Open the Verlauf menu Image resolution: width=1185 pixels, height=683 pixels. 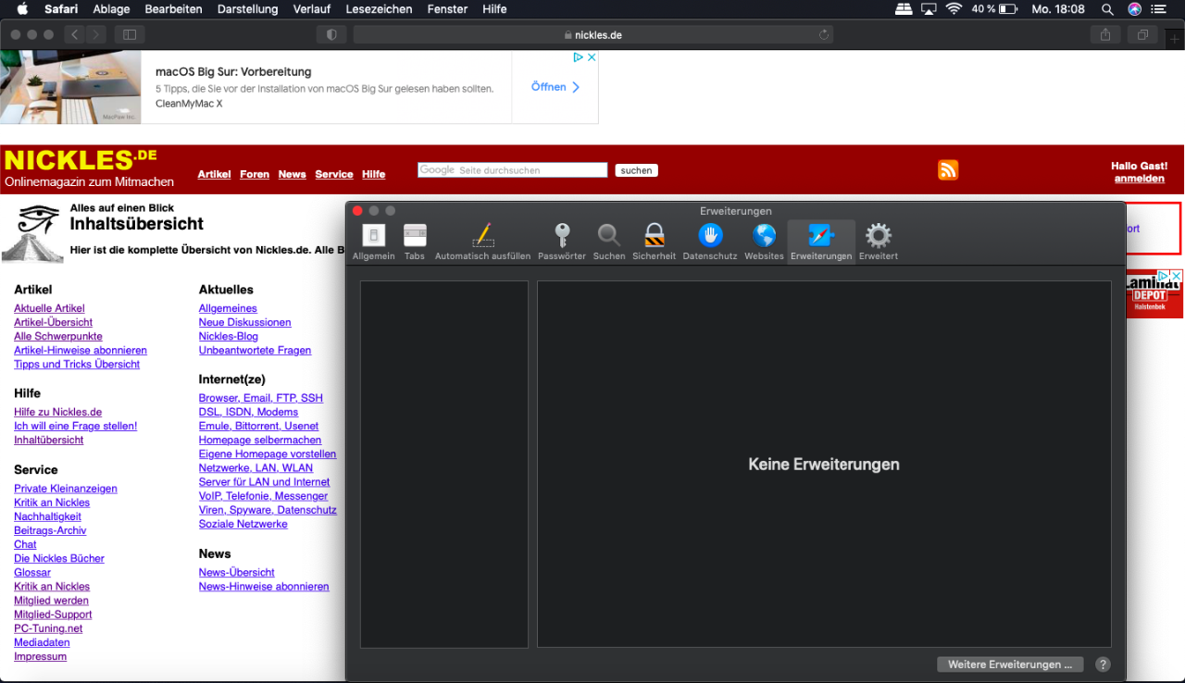pos(311,9)
